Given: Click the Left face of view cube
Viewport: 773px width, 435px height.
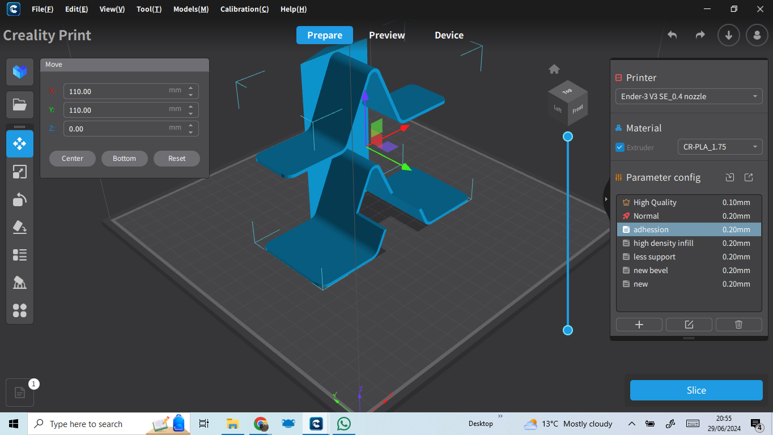Looking at the screenshot, I should 558,108.
